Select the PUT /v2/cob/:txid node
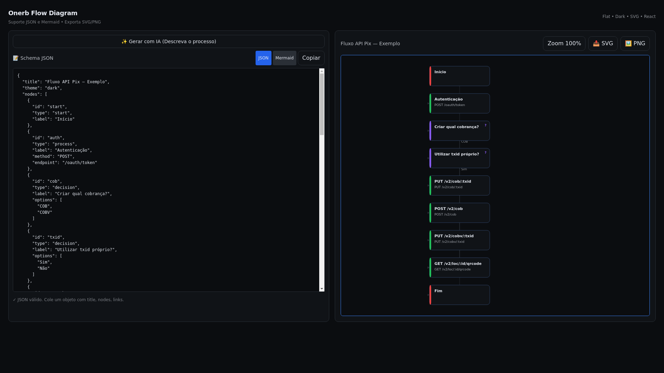The height and width of the screenshot is (373, 664). (460, 185)
